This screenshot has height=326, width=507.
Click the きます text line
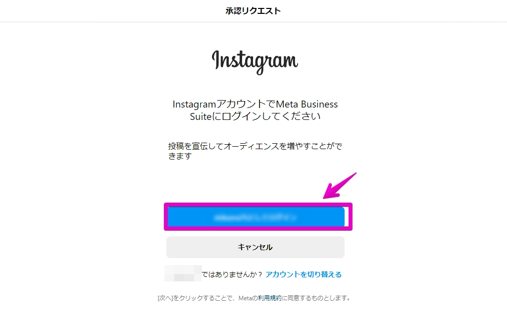tap(180, 156)
